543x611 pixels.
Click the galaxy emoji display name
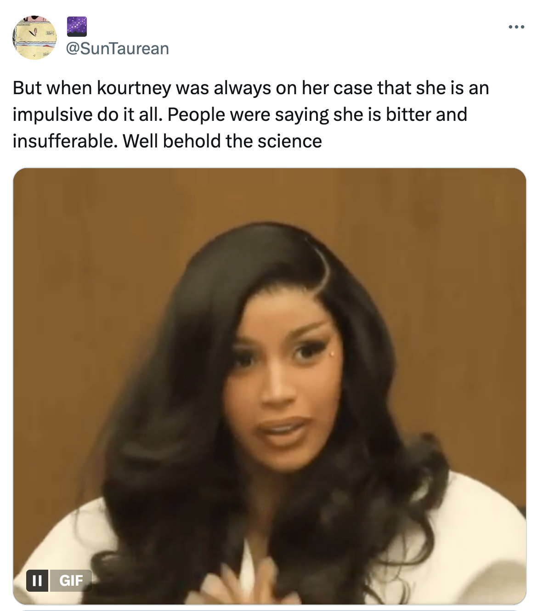tap(77, 27)
